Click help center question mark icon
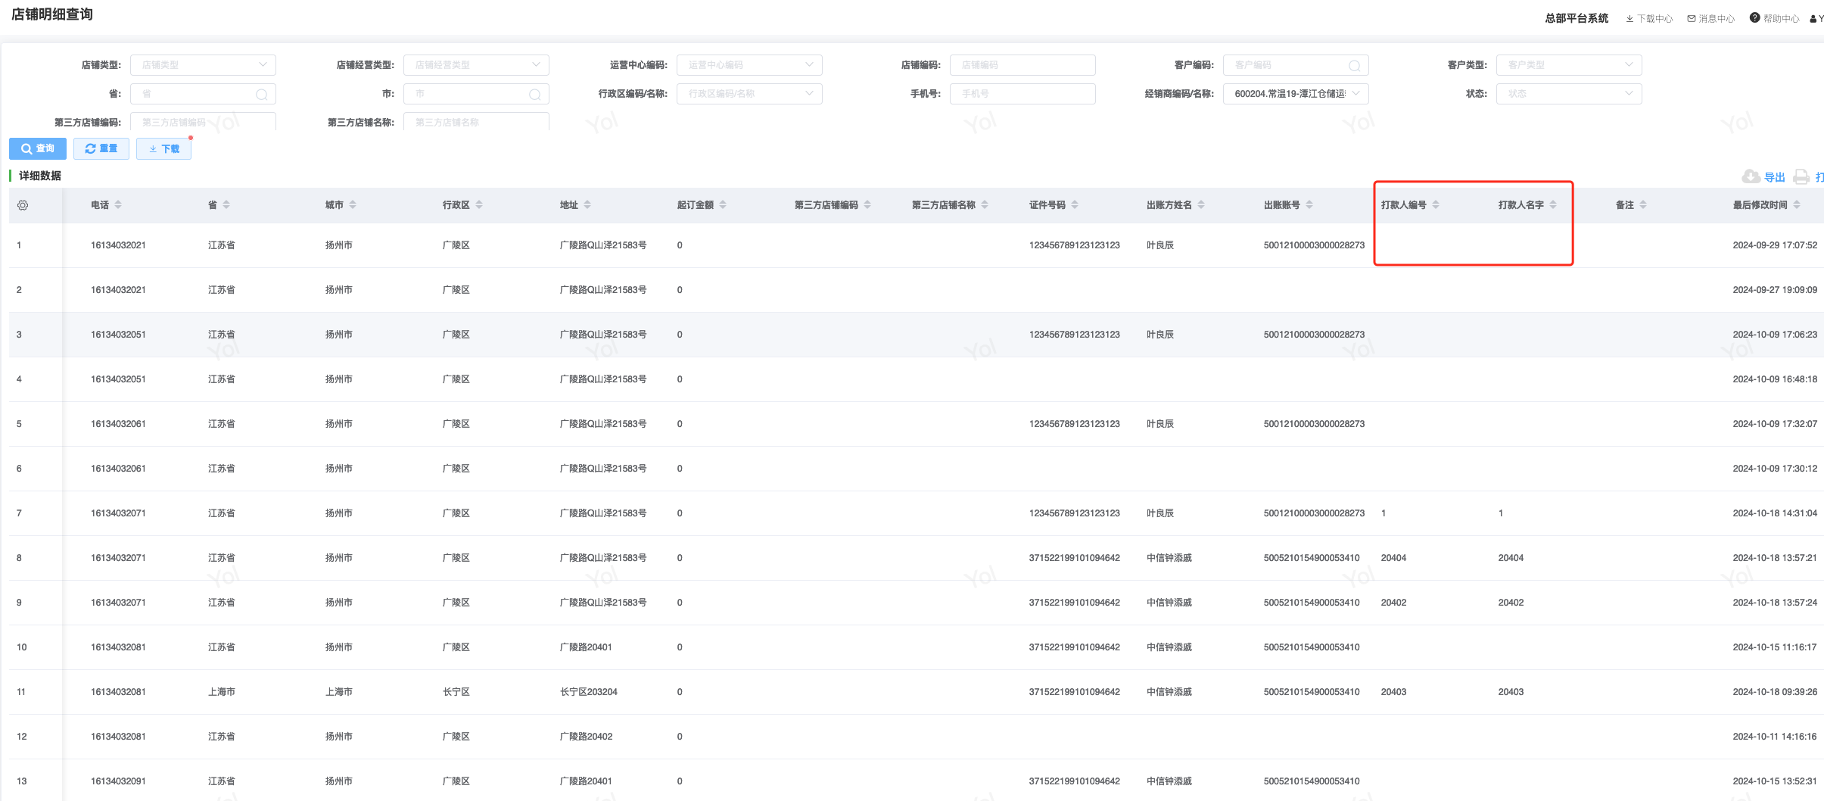The width and height of the screenshot is (1824, 801). (1754, 18)
